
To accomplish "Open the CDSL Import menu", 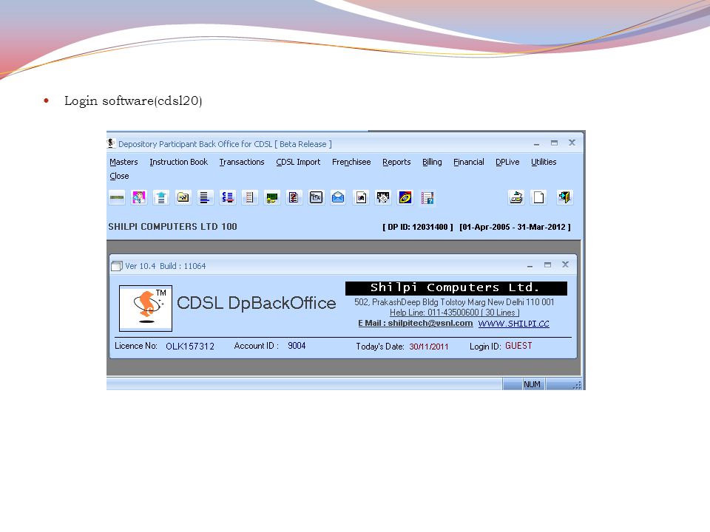I will [x=298, y=162].
